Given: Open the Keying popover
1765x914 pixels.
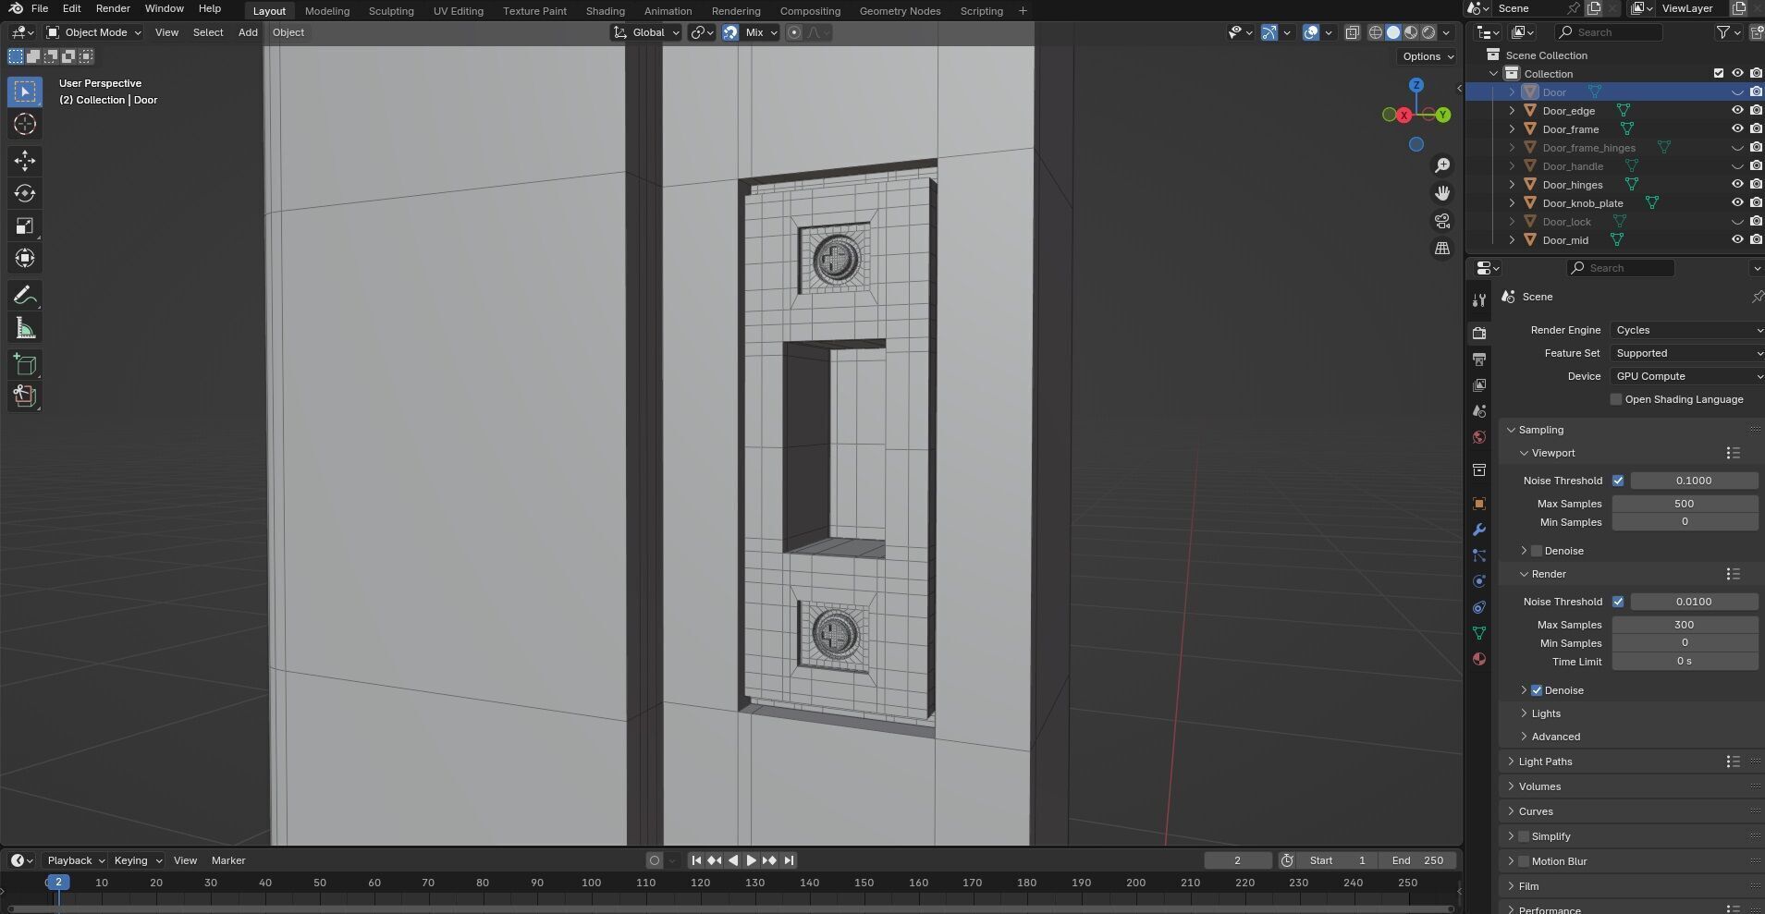Looking at the screenshot, I should (137, 860).
